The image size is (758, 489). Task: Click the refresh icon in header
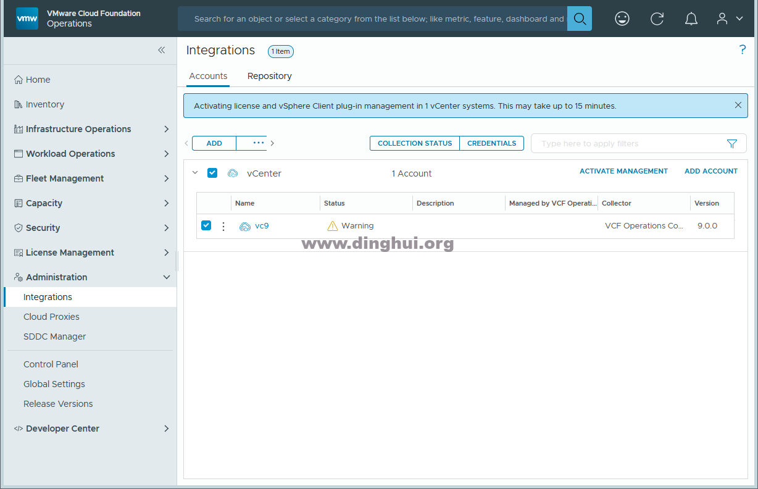point(657,19)
